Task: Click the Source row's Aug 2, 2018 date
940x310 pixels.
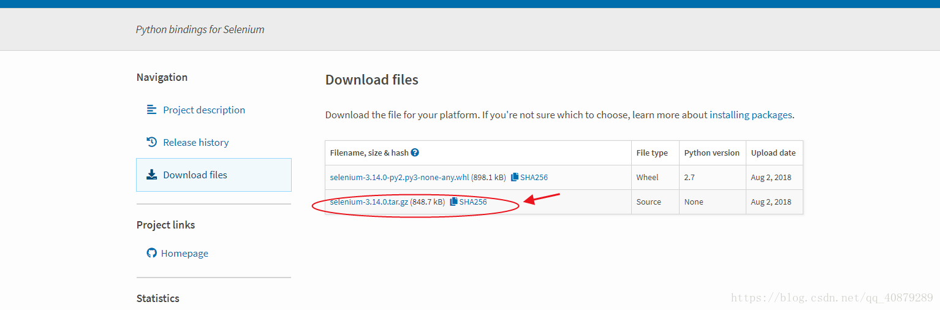Action: [771, 202]
